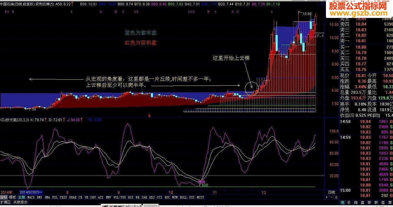Apply the MACD indicator
The width and height of the screenshot is (393, 207).
(x=31, y=197)
